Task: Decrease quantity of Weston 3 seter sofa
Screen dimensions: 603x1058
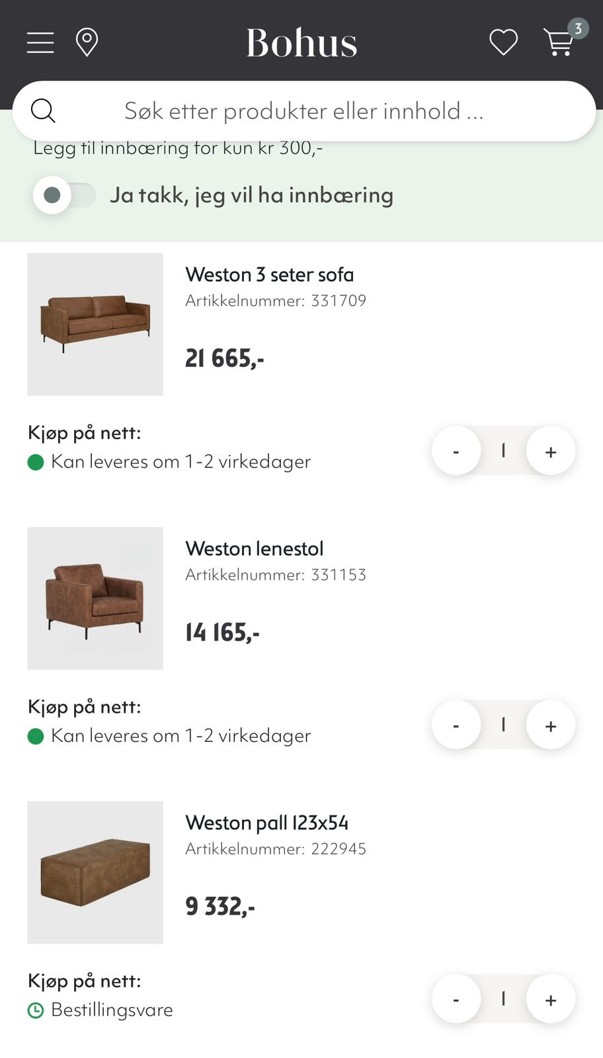Action: (x=456, y=451)
